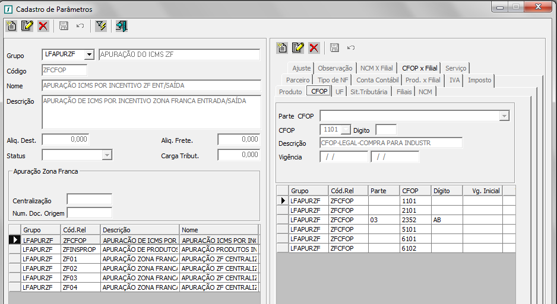The height and width of the screenshot is (304, 557).
Task: Click the New icon in the right panel toolbar
Action: pyautogui.click(x=283, y=47)
